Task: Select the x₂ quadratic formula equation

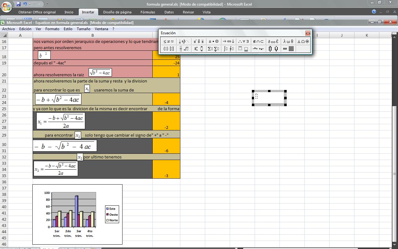Action: (56, 169)
